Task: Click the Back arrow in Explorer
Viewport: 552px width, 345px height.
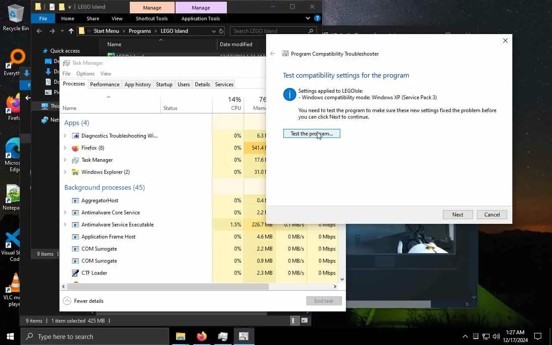Action: pyautogui.click(x=39, y=31)
